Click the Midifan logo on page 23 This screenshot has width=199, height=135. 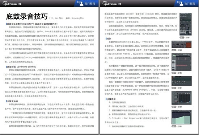pos(110,4)
